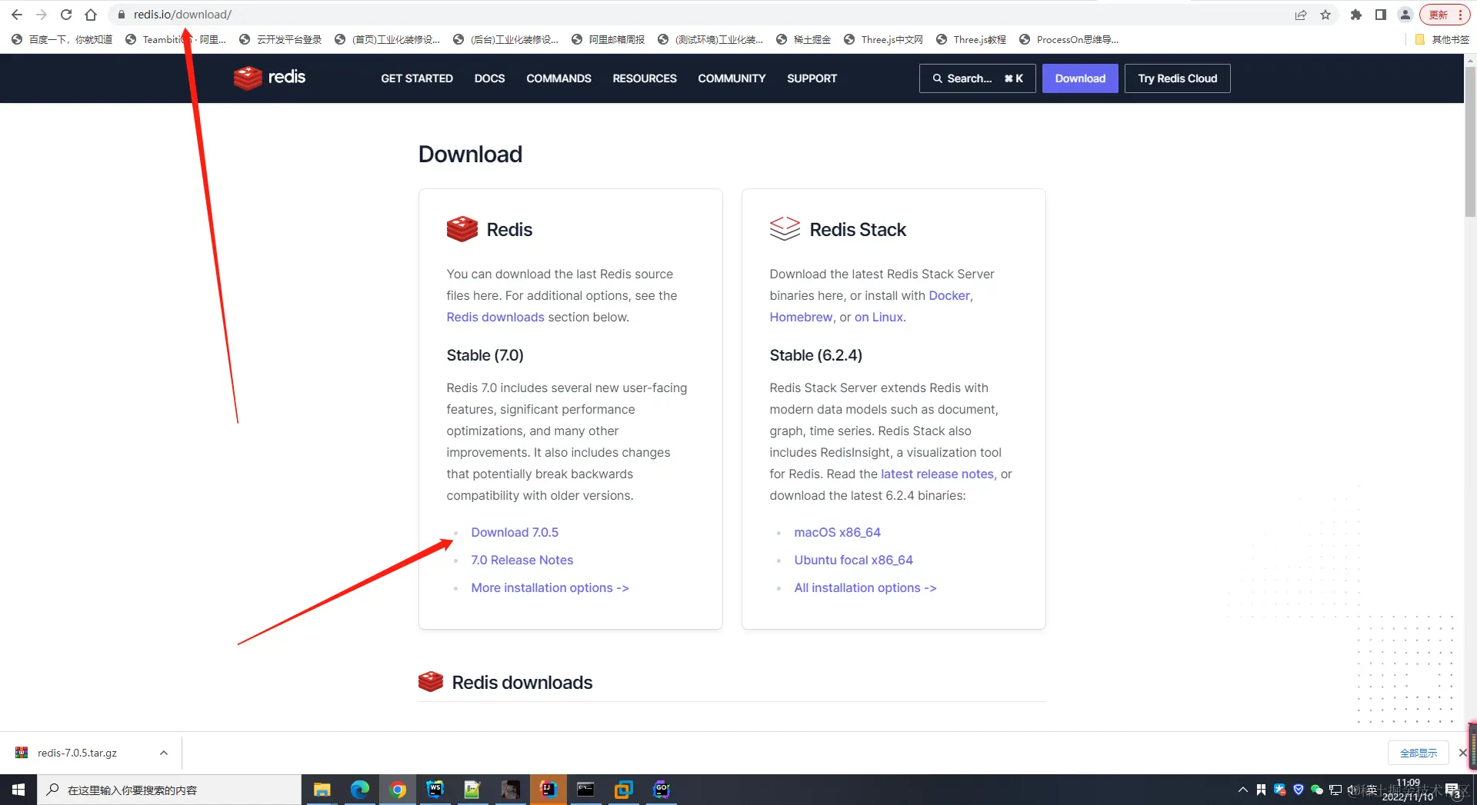Open the Chrome extensions puzzle icon
The image size is (1477, 805).
click(1356, 15)
